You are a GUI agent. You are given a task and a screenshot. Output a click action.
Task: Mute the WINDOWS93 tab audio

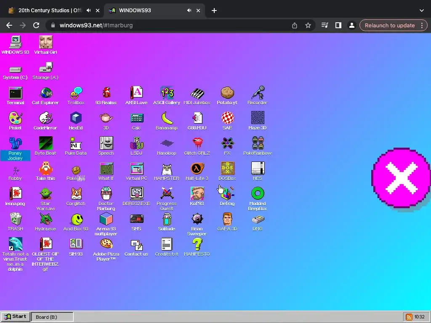tap(189, 11)
